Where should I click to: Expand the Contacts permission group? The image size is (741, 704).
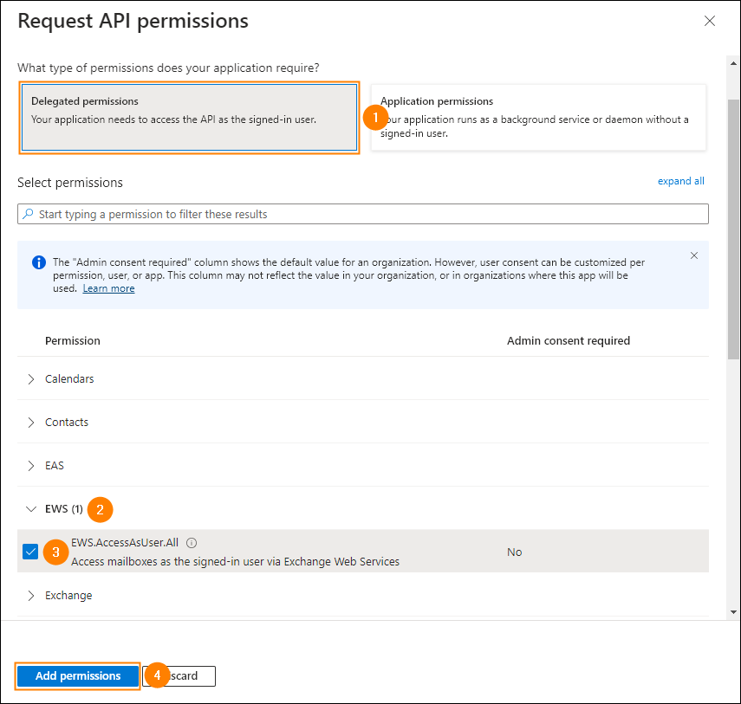pyautogui.click(x=30, y=423)
